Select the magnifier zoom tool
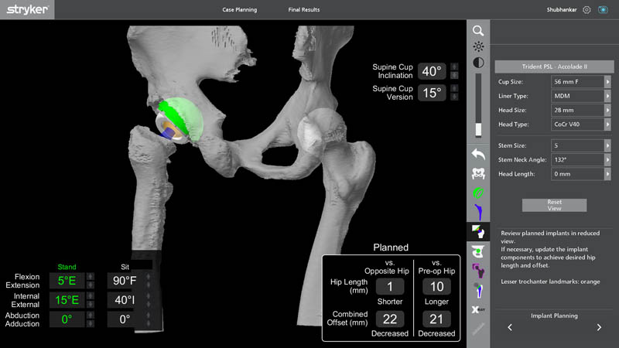 point(478,31)
